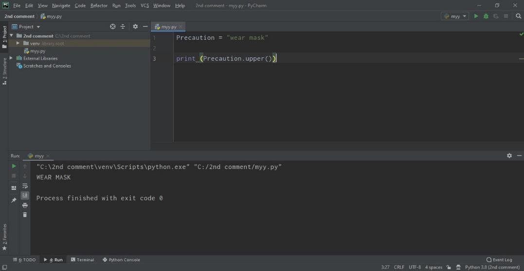This screenshot has width=524, height=271.
Task: Run myy with the green toolbar play icon
Action: (476, 16)
